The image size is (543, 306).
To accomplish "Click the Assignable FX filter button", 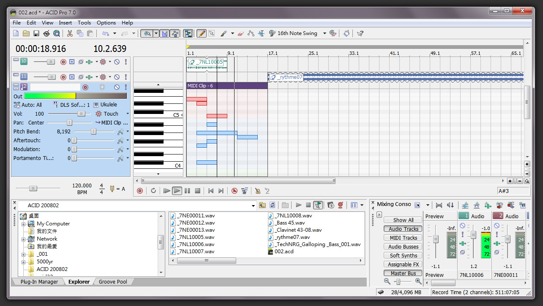I will 403,264.
